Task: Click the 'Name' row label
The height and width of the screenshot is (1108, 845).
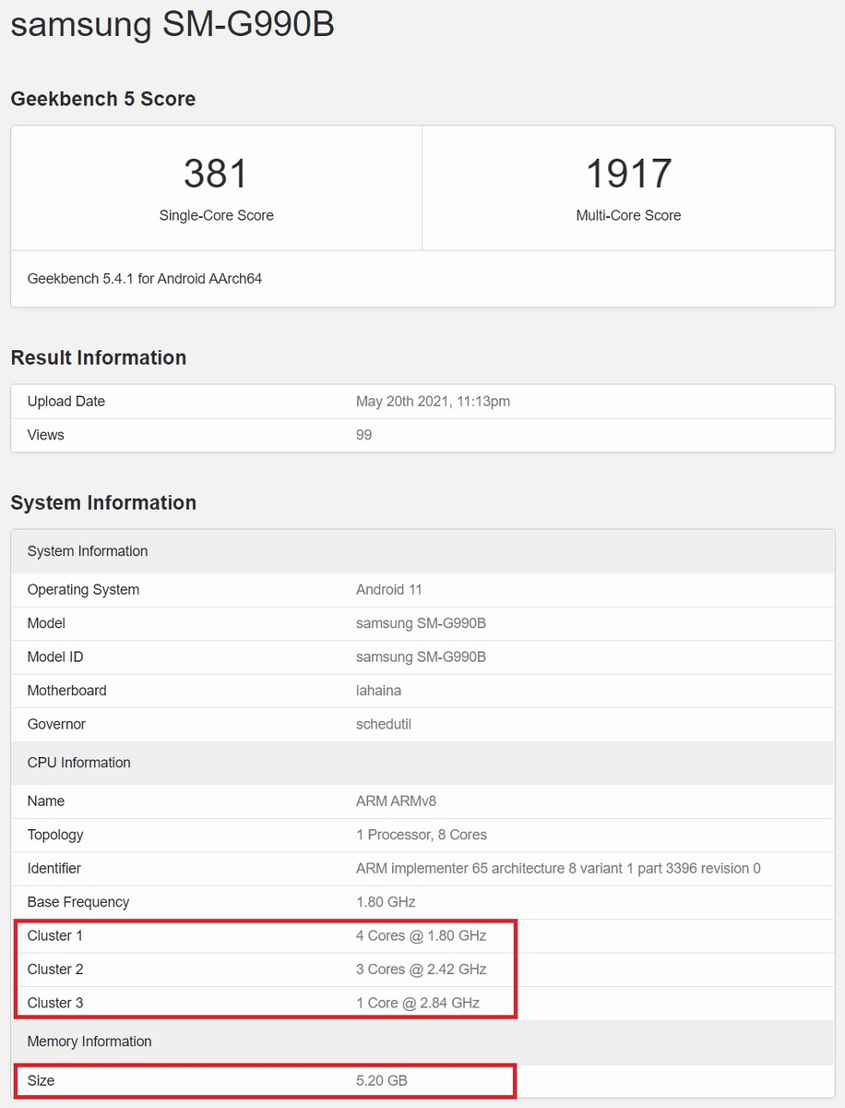Action: pyautogui.click(x=46, y=801)
